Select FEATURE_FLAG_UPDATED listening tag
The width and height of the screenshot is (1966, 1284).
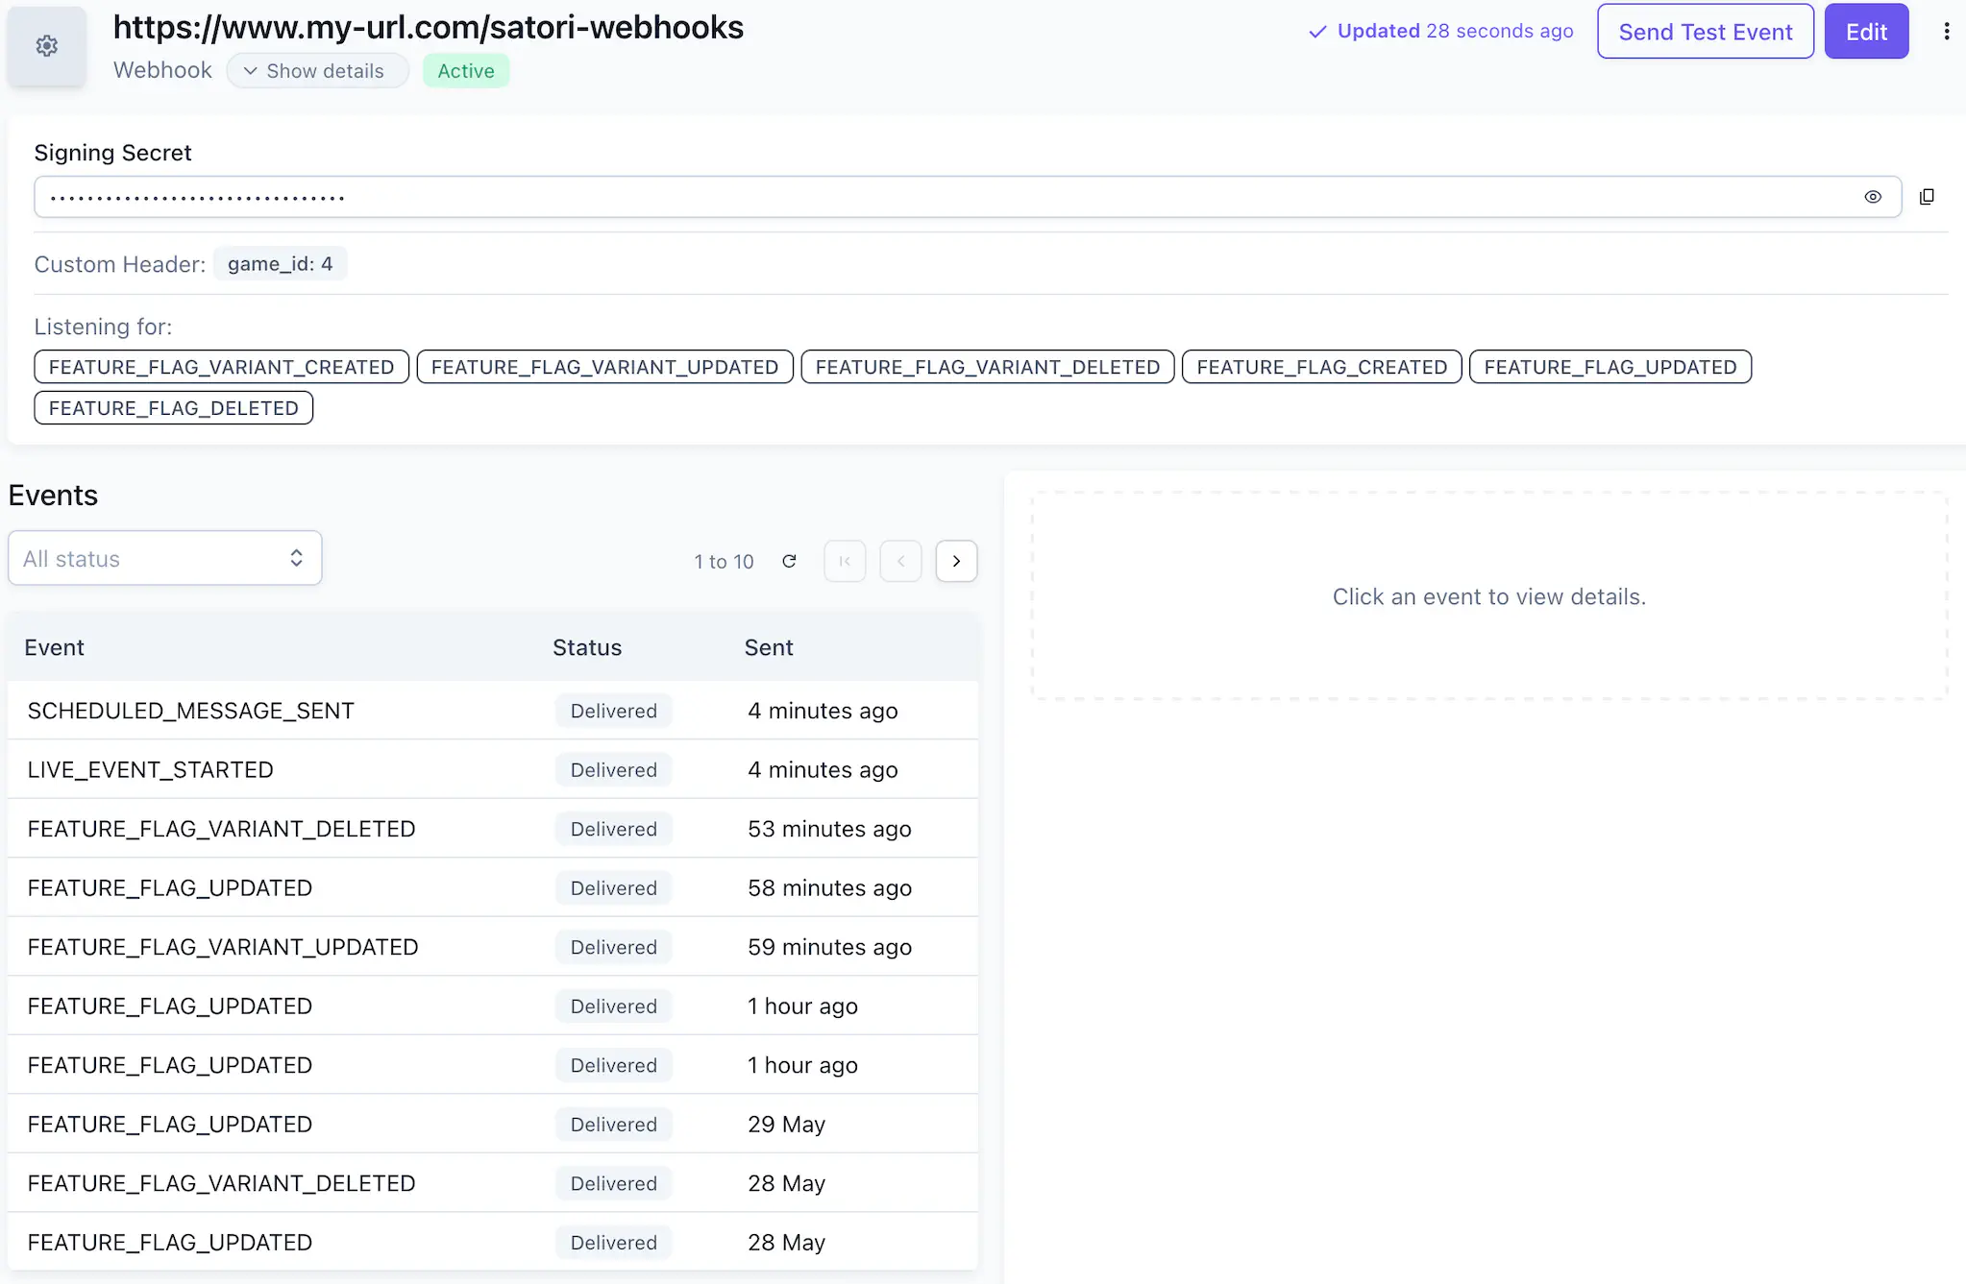[1610, 367]
